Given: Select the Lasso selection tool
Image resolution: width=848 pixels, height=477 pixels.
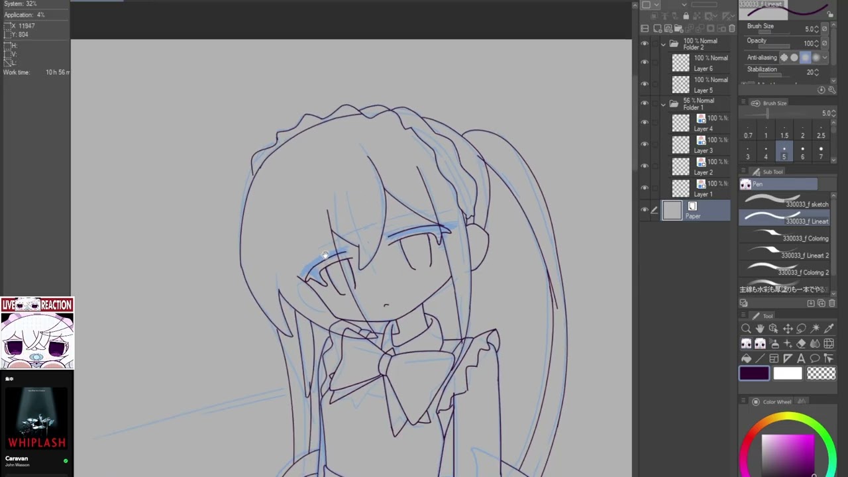Looking at the screenshot, I should tap(801, 329).
